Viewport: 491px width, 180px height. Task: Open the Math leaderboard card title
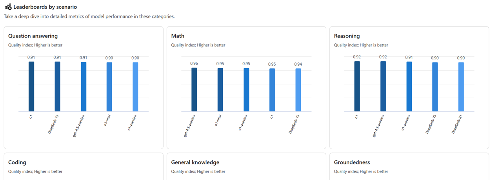point(178,36)
